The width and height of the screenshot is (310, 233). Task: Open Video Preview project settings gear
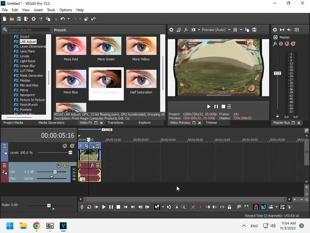pyautogui.click(x=171, y=30)
